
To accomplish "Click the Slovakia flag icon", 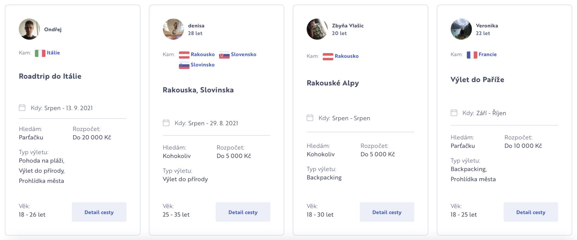I will [x=224, y=55].
